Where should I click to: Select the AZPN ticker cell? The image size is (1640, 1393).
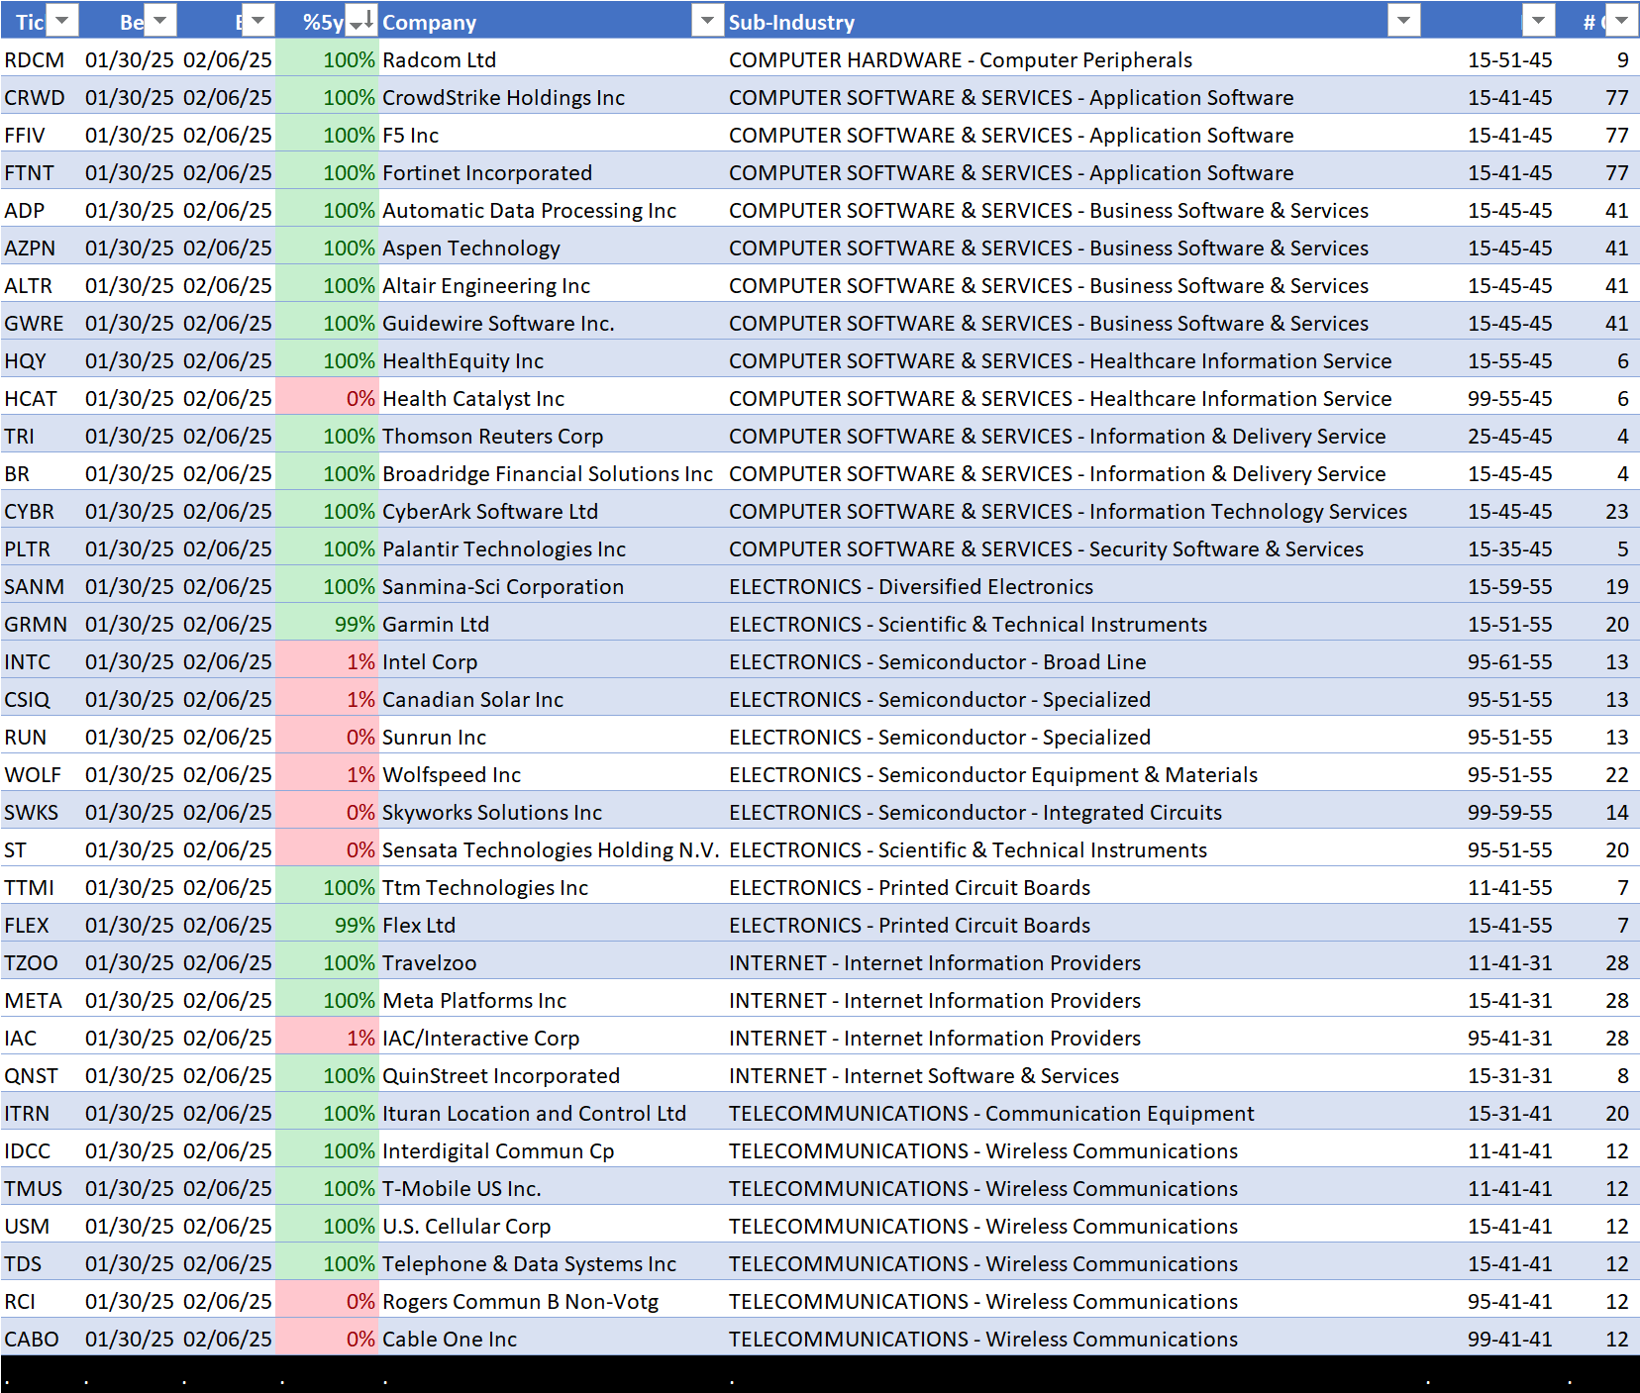tap(40, 248)
